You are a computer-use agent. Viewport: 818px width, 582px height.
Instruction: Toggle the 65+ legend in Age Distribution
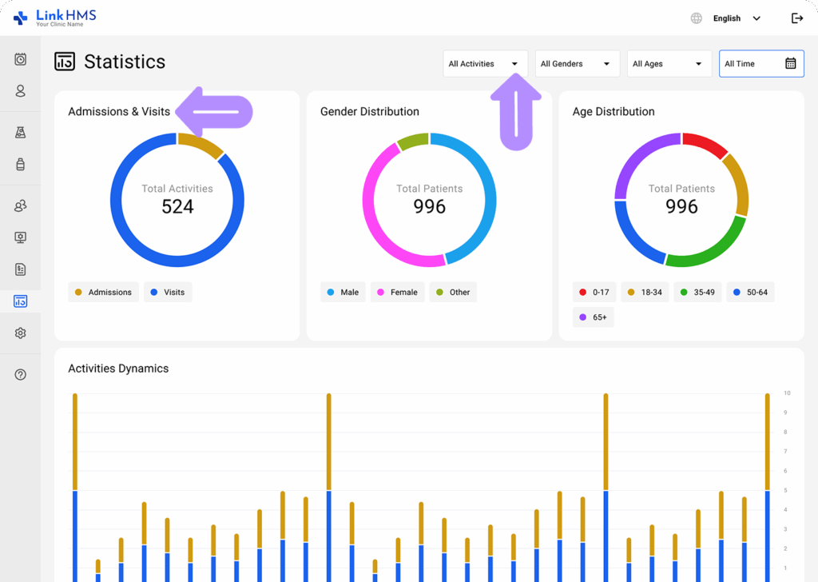[593, 317]
